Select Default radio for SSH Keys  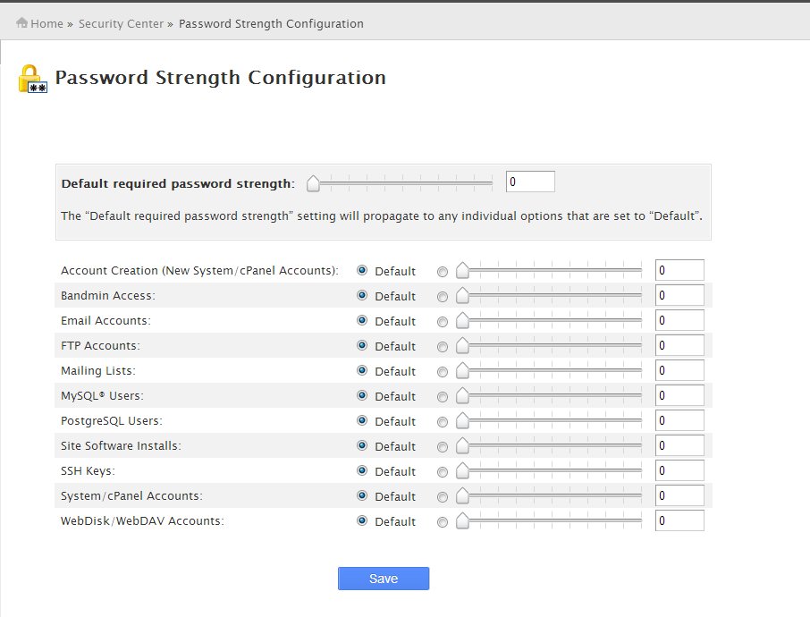(362, 470)
